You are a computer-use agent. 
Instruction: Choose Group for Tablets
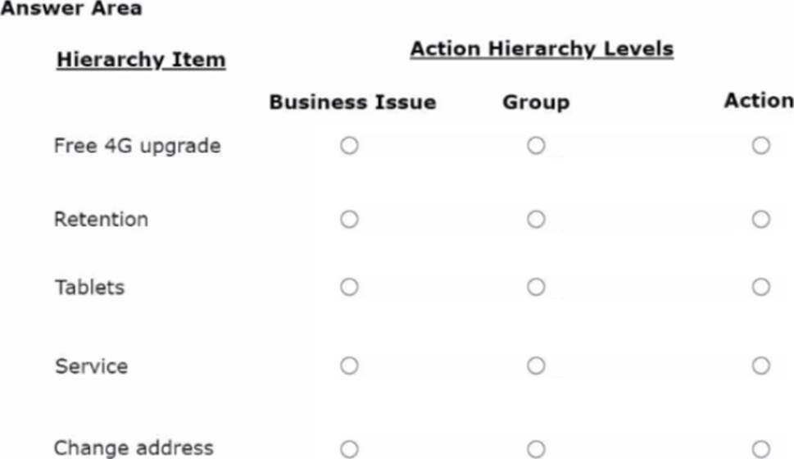pyautogui.click(x=536, y=287)
